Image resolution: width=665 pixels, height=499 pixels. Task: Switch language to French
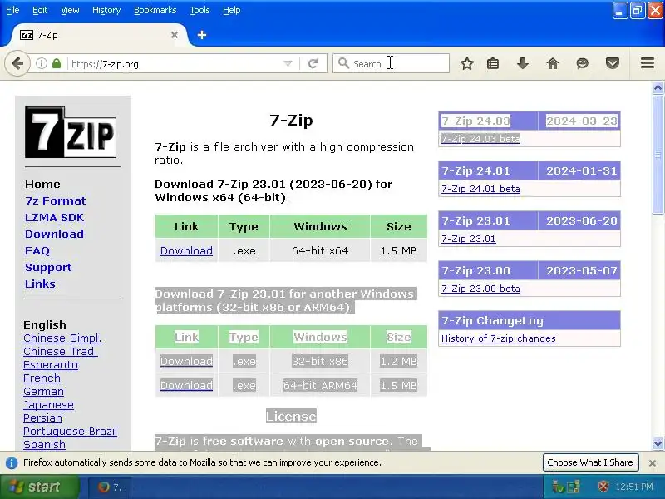pyautogui.click(x=42, y=378)
